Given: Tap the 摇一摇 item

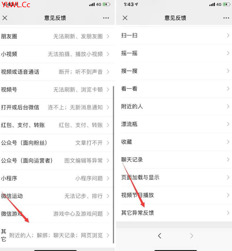Looking at the screenshot, I should tap(174, 53).
